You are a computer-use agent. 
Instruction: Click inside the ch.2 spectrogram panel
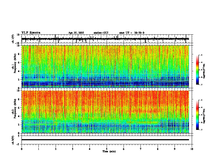(x=105, y=112)
